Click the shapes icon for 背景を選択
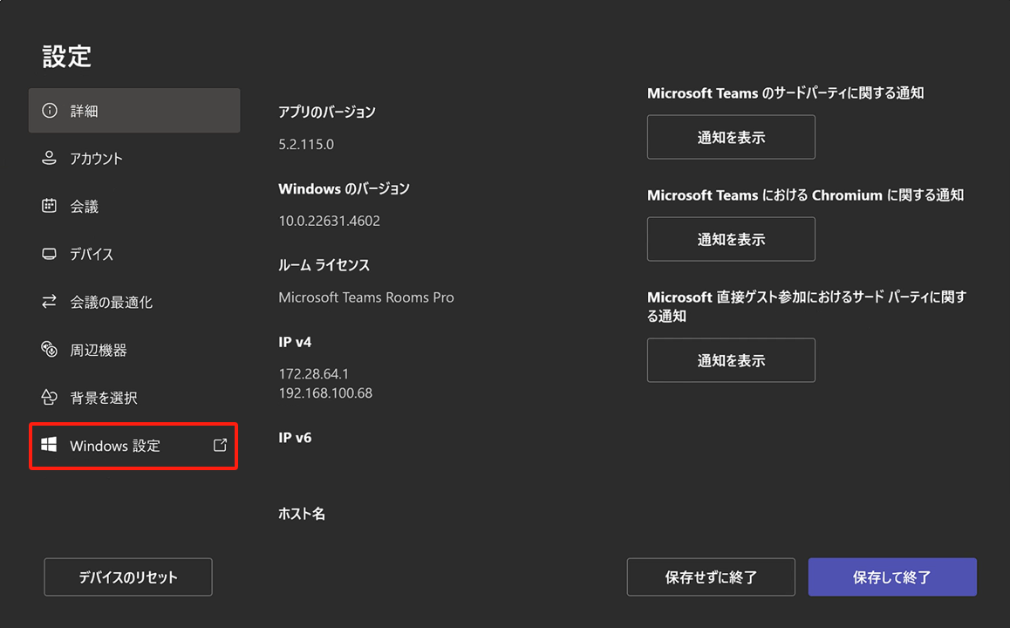Viewport: 1010px width, 628px height. [49, 397]
